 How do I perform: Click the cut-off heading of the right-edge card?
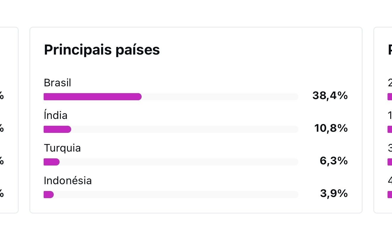pos(390,50)
